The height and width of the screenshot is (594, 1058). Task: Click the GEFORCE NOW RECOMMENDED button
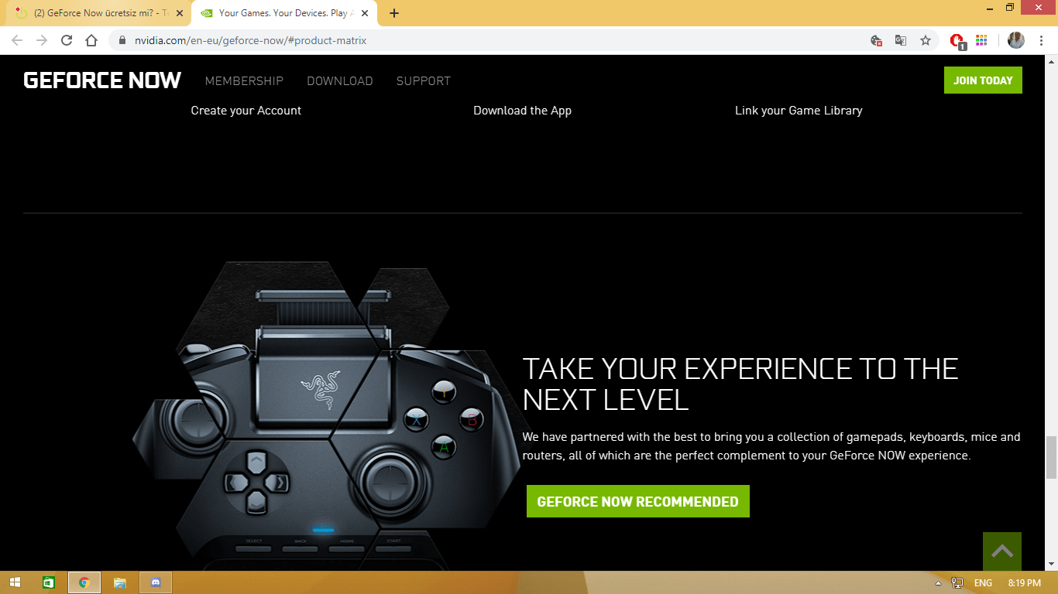638,501
